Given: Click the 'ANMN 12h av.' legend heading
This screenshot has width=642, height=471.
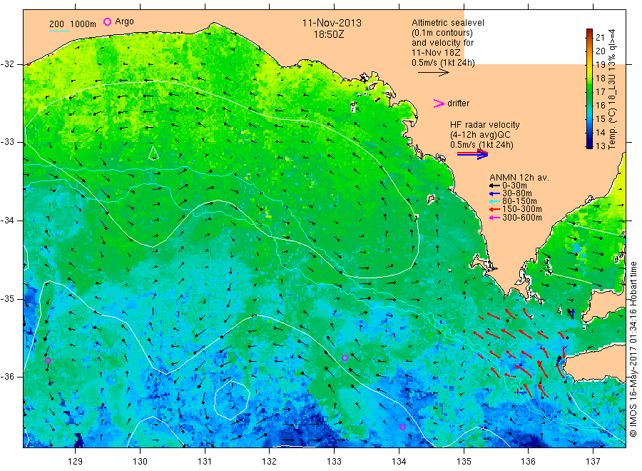Looking at the screenshot, I should point(519,178).
